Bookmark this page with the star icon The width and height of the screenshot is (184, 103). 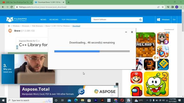(163, 7)
